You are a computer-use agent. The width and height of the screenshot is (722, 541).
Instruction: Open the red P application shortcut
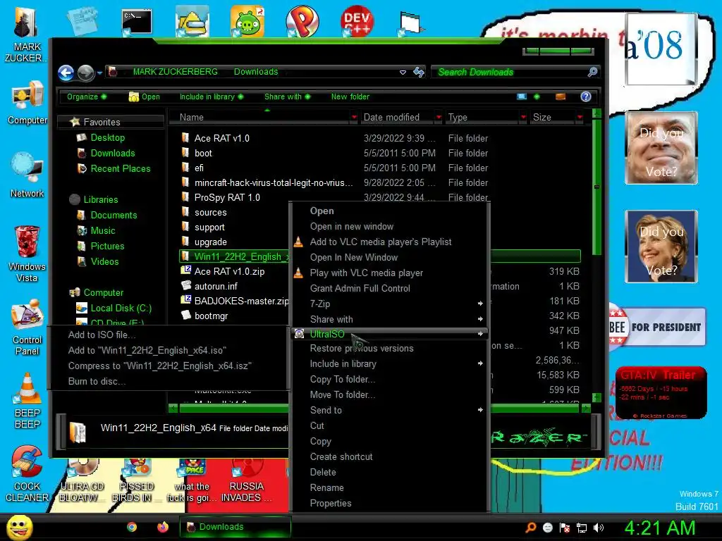point(302,21)
